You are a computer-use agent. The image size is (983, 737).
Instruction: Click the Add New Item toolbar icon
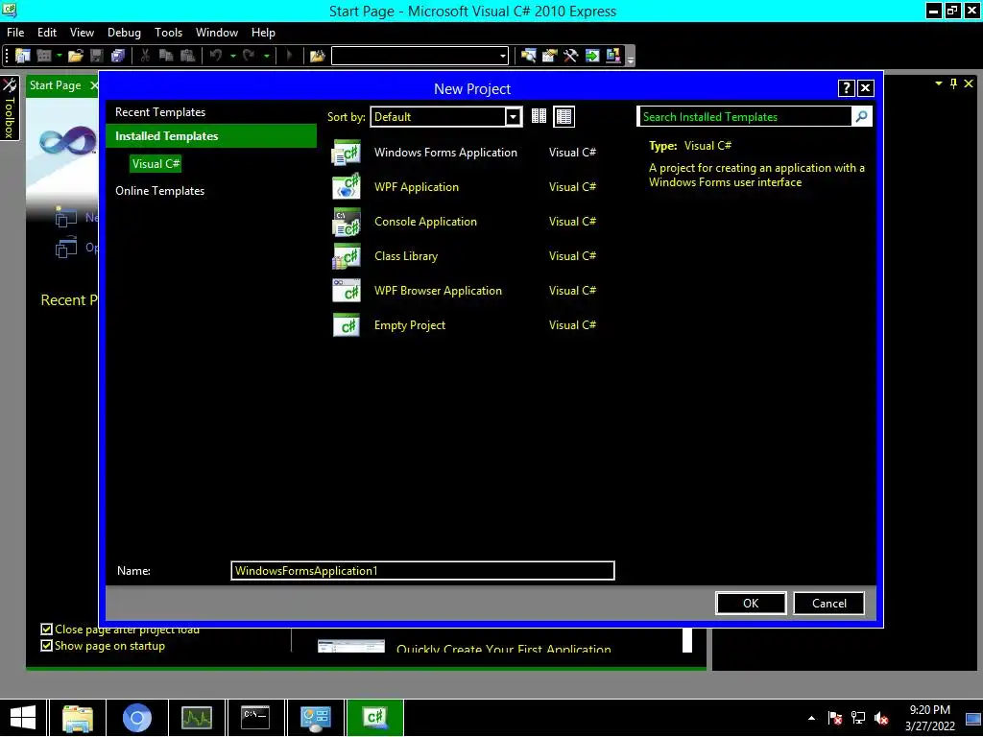(44, 56)
